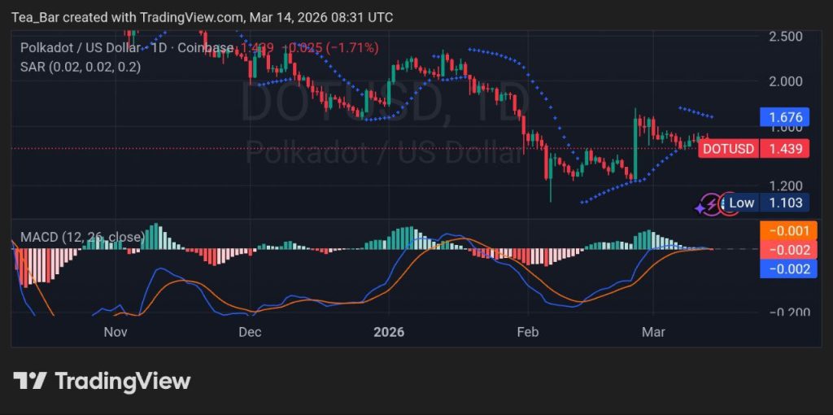Click the Low price label

coord(741,203)
